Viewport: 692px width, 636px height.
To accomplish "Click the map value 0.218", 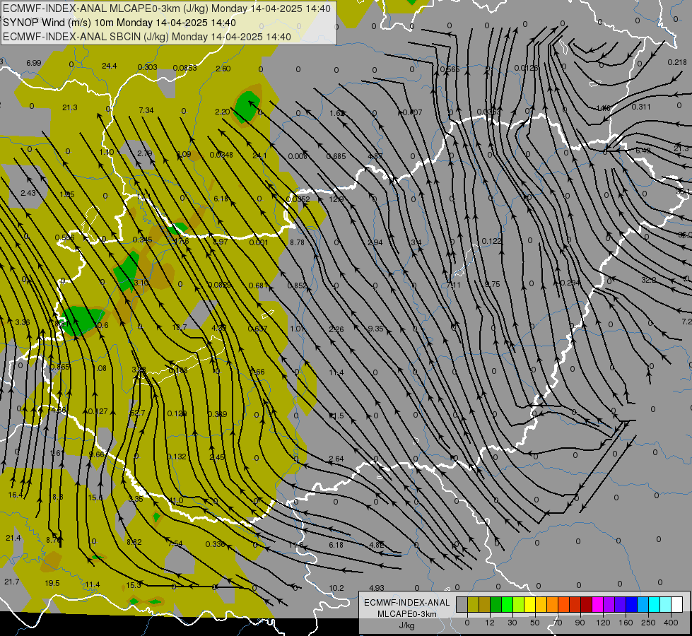I will [677, 63].
